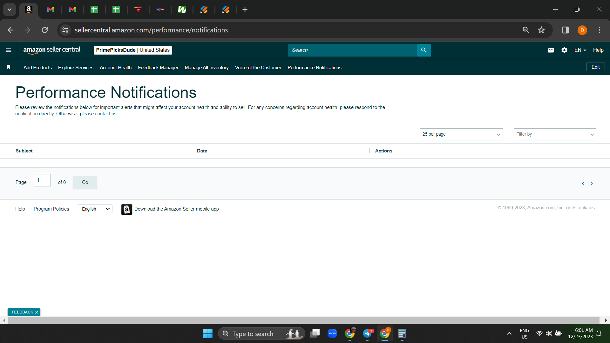Switch to the first Gmail tab
Image resolution: width=610 pixels, height=343 pixels.
51,10
